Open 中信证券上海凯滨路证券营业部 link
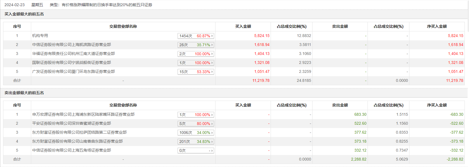Screen dimensions: 469x167 [x=71, y=45]
